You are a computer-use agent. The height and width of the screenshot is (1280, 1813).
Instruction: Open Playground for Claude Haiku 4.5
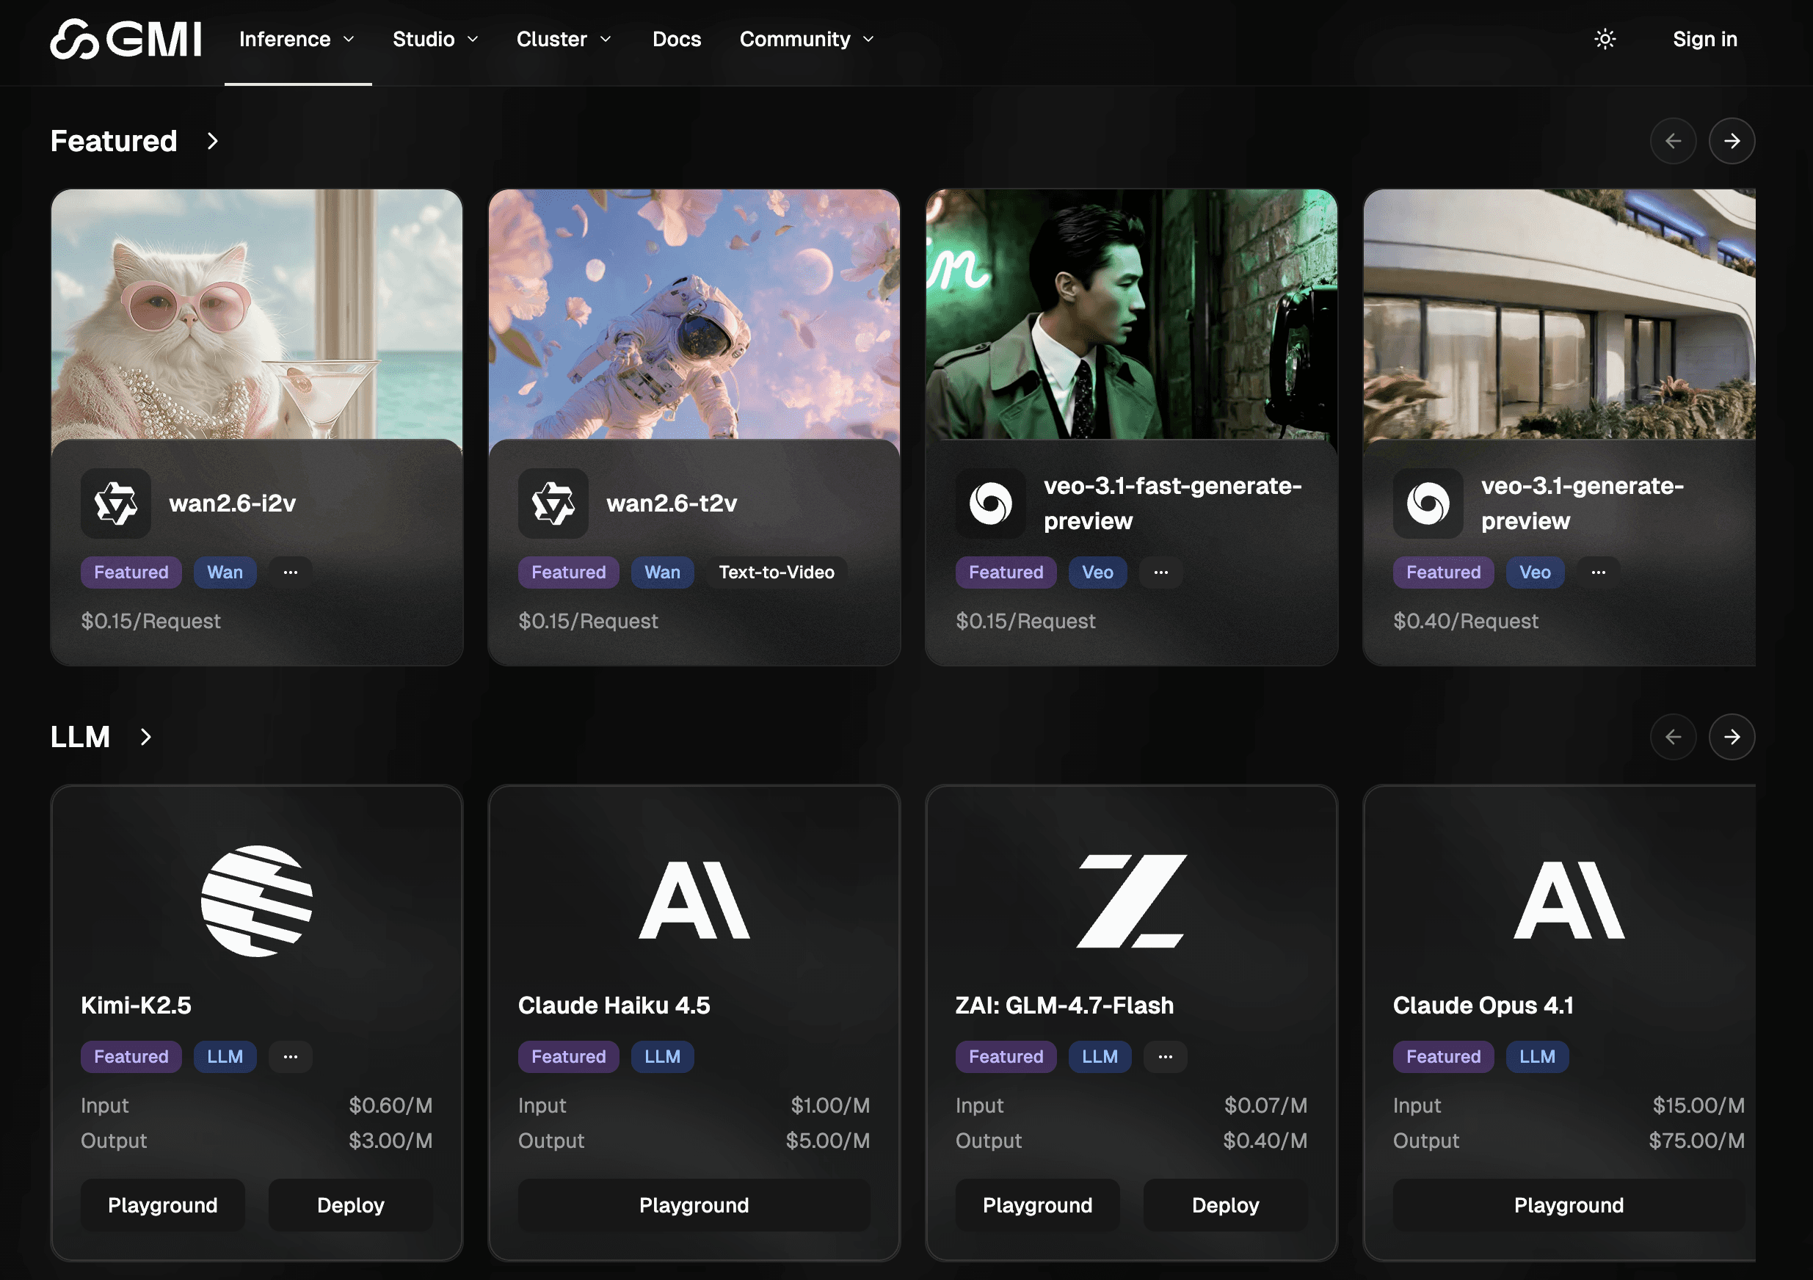coord(694,1205)
